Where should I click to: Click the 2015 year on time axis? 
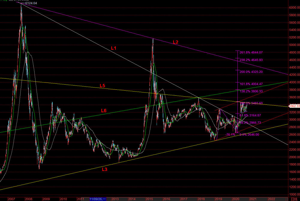149,199
